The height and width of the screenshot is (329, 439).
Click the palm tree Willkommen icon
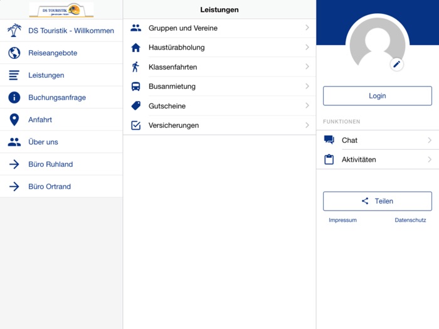tap(14, 31)
